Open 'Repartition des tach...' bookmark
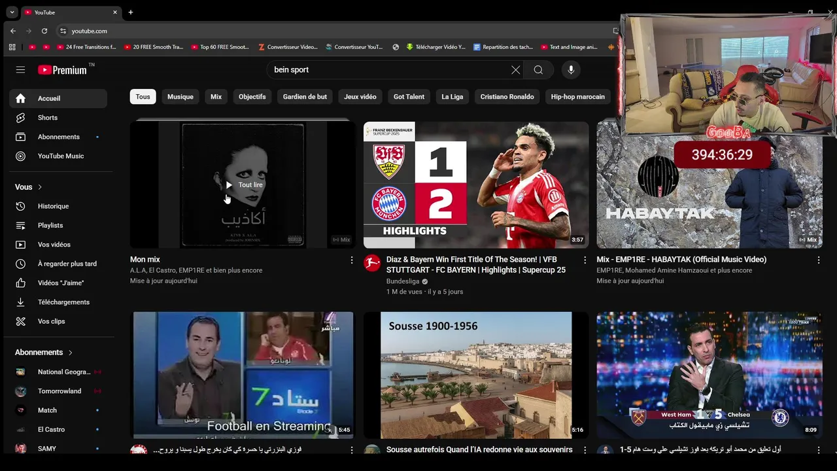The width and height of the screenshot is (837, 471). coord(504,47)
